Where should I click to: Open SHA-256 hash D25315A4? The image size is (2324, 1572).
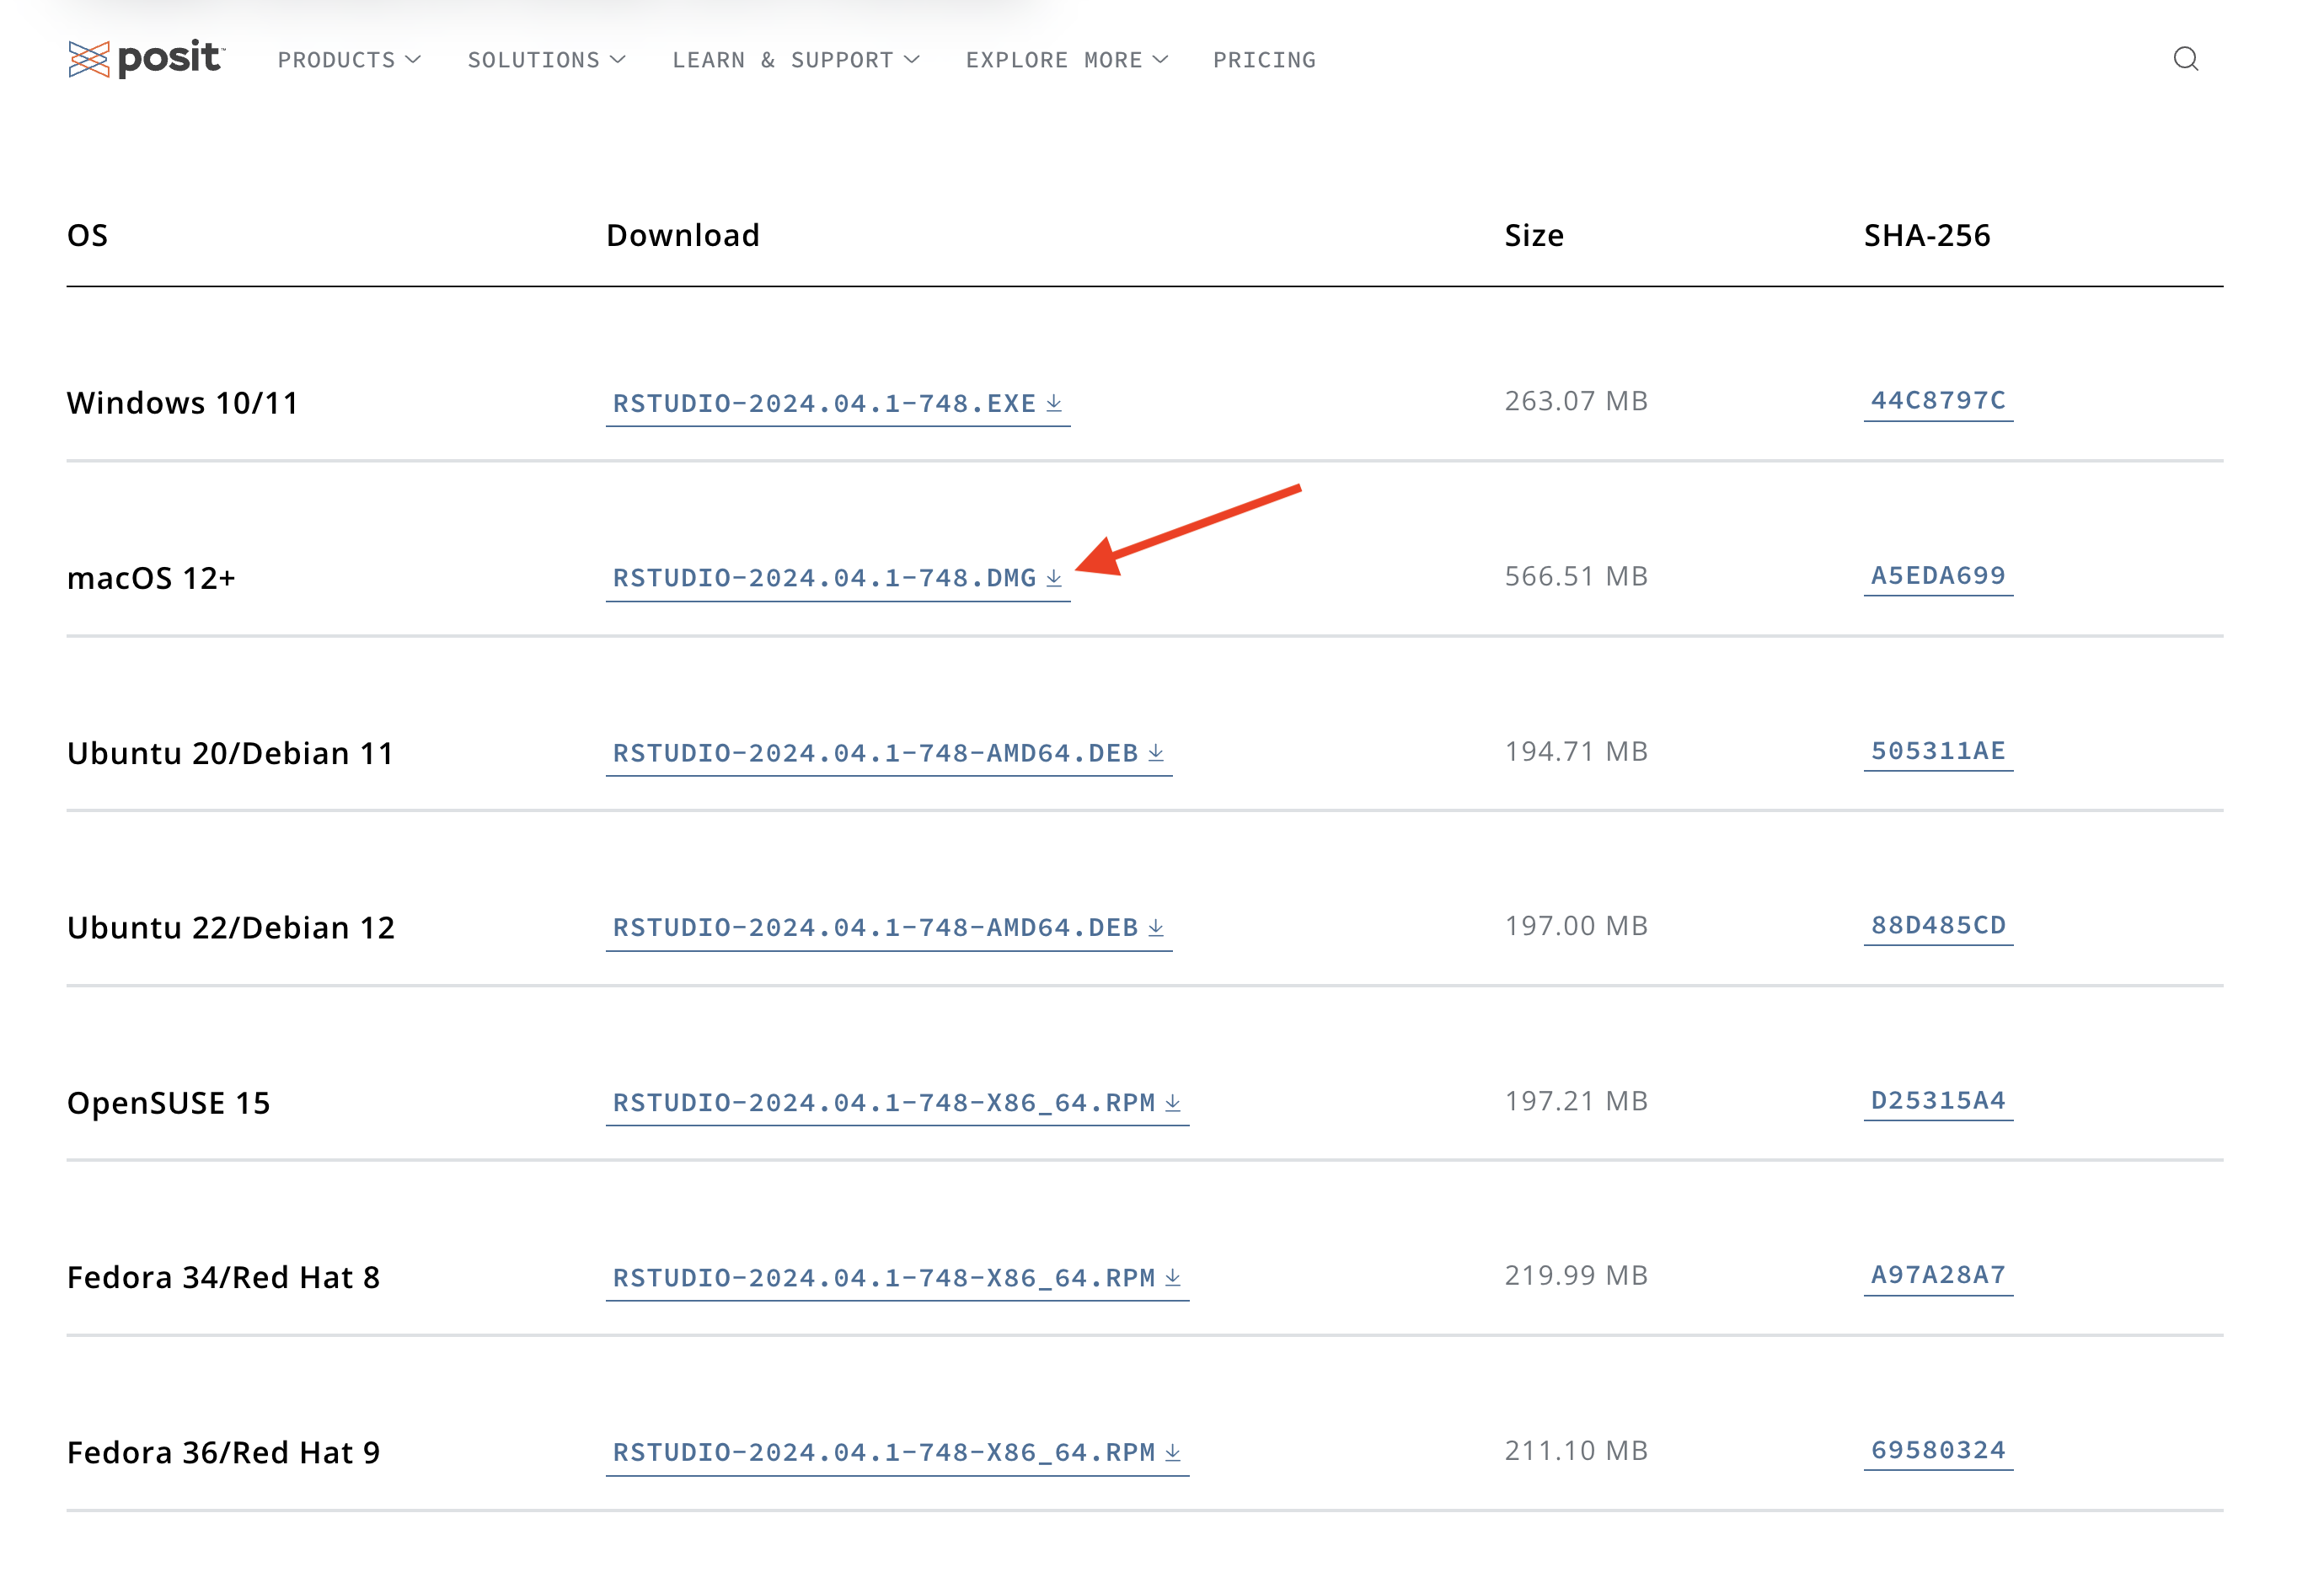pyautogui.click(x=1938, y=1101)
